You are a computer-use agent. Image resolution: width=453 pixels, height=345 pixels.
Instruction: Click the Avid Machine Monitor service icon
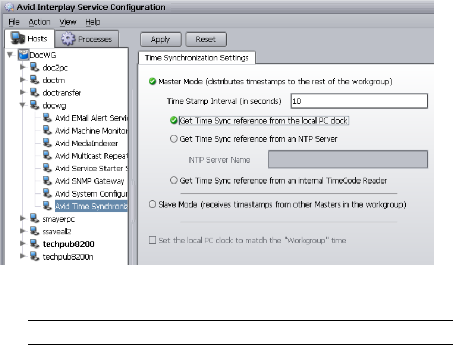[x=47, y=131]
